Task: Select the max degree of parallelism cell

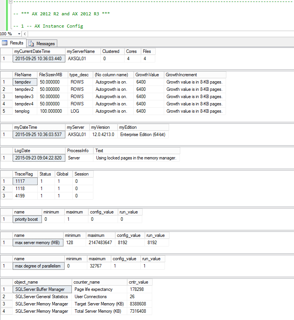Action: [x=38, y=266]
